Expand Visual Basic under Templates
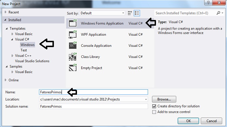 click(12, 34)
